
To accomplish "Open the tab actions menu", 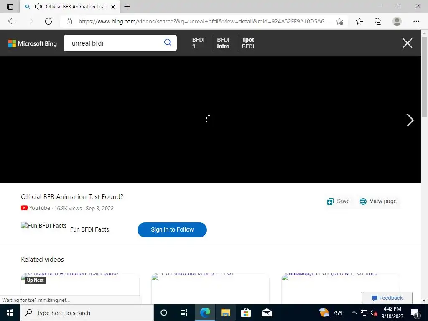I will tap(10, 7).
